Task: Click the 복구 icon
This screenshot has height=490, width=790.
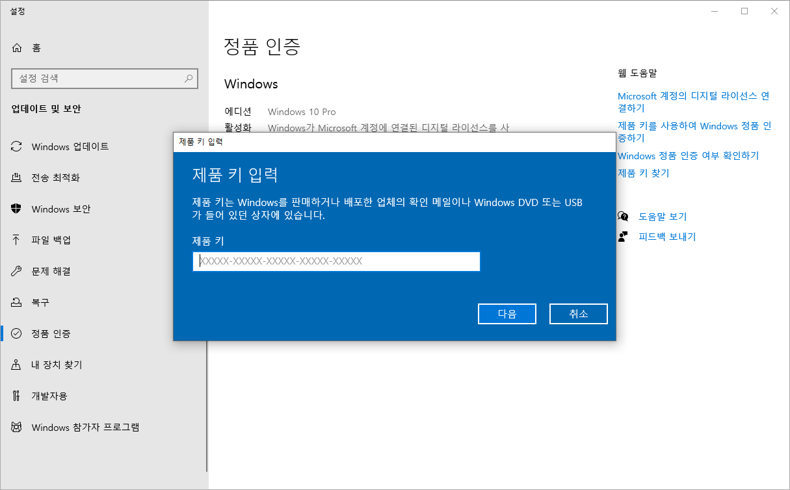Action: click(17, 302)
